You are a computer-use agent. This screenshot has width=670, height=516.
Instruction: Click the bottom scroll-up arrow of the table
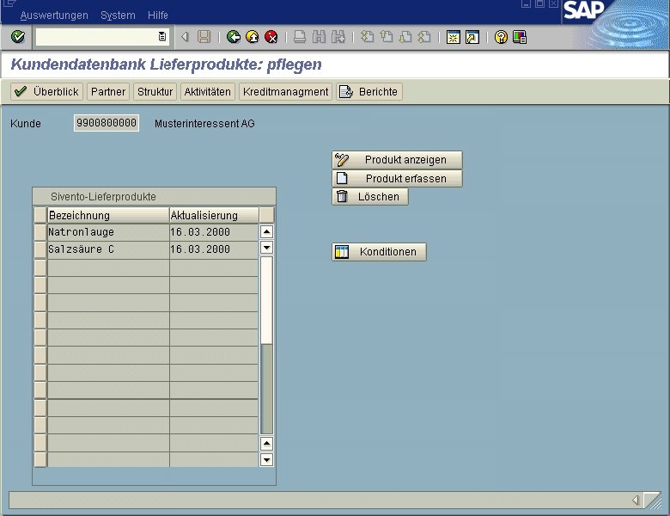coord(266,444)
